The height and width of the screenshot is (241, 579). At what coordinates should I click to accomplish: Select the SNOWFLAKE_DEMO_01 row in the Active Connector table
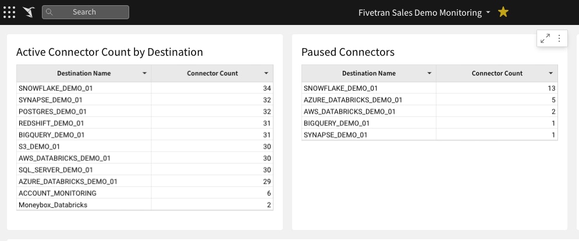click(x=145, y=88)
